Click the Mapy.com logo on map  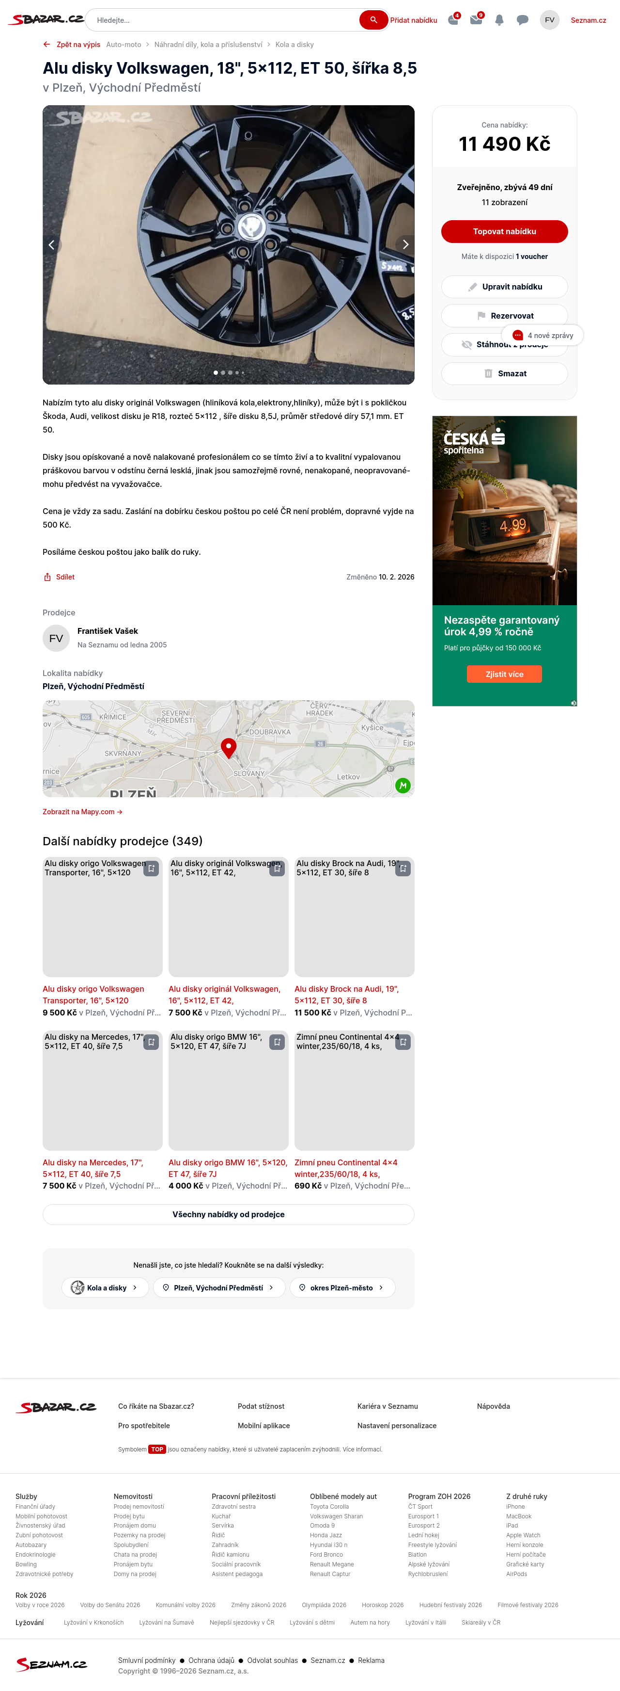(x=403, y=785)
